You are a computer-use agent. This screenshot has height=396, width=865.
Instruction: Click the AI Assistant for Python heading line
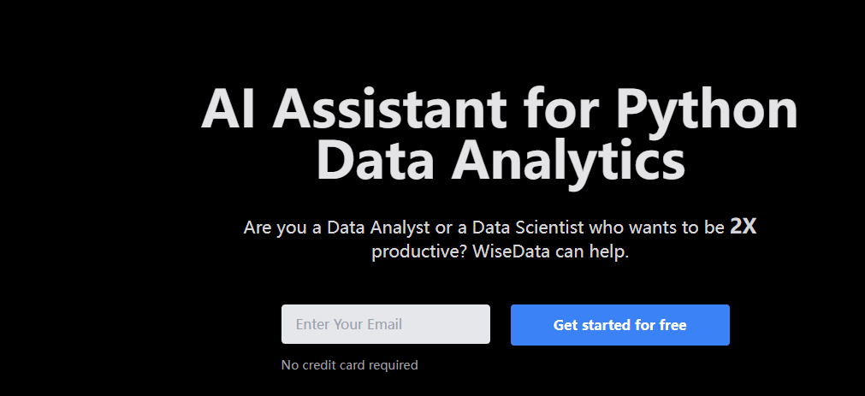point(500,109)
